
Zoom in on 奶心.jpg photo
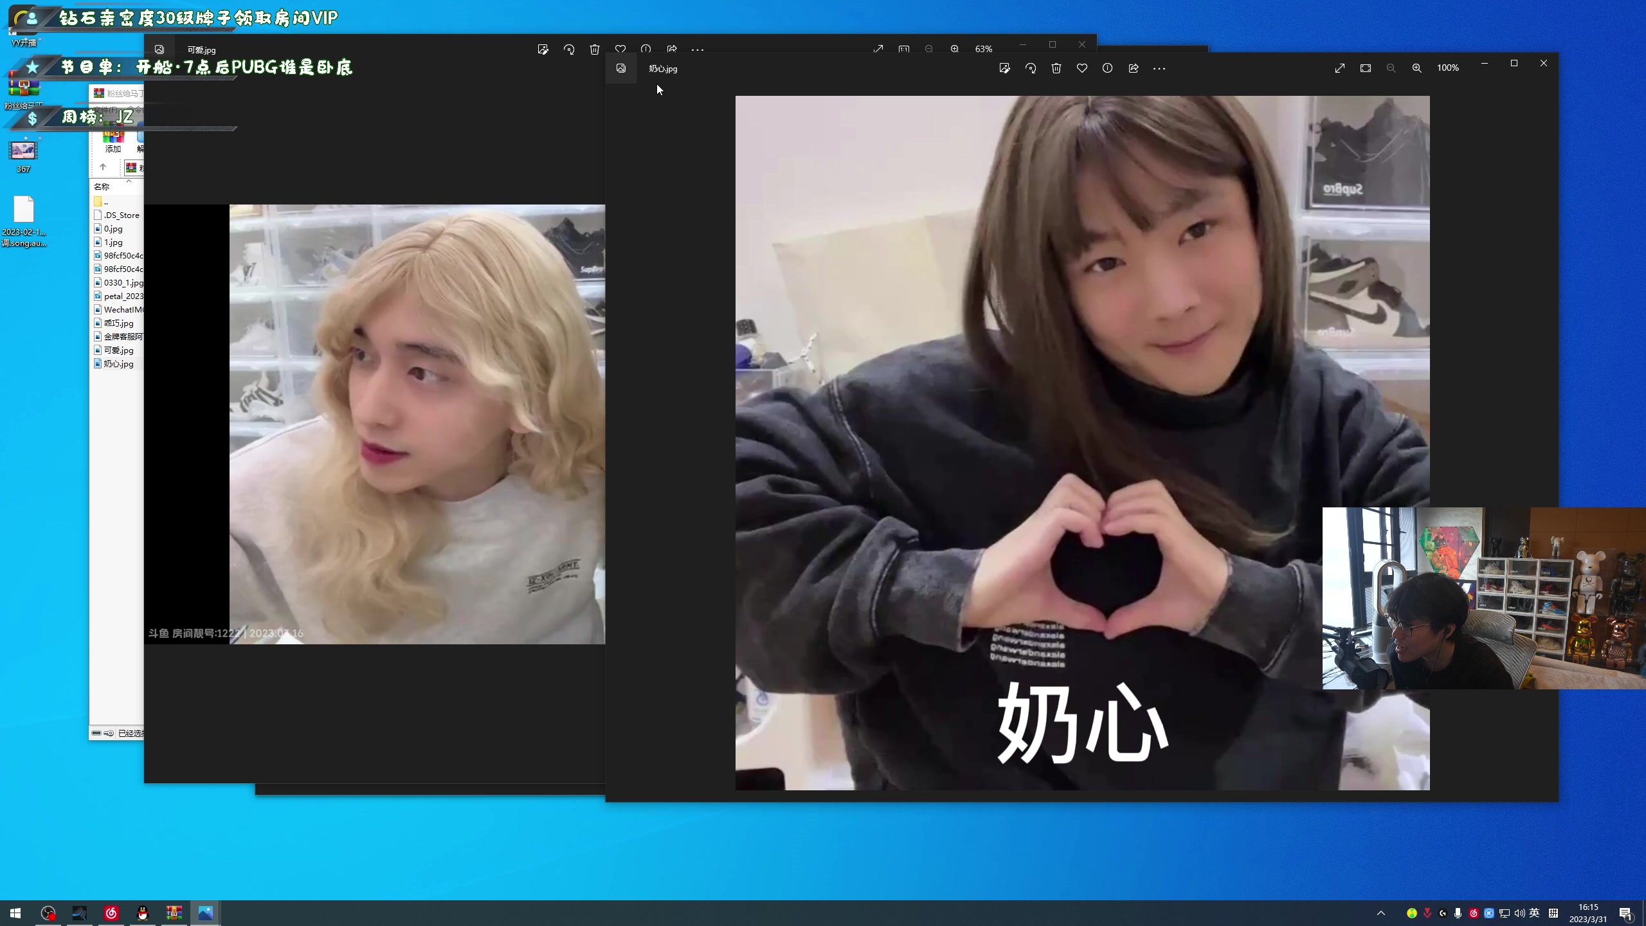pyautogui.click(x=1416, y=68)
